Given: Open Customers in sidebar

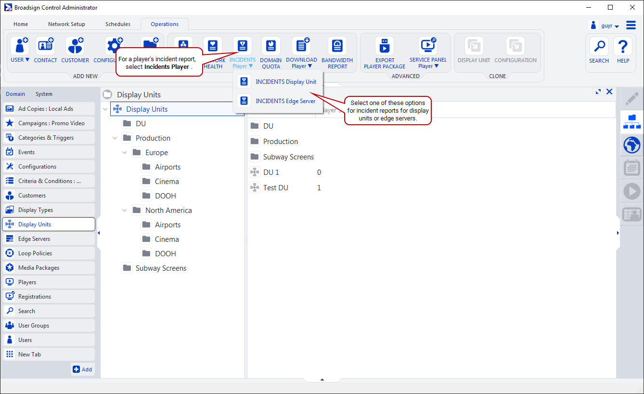Looking at the screenshot, I should coord(49,196).
